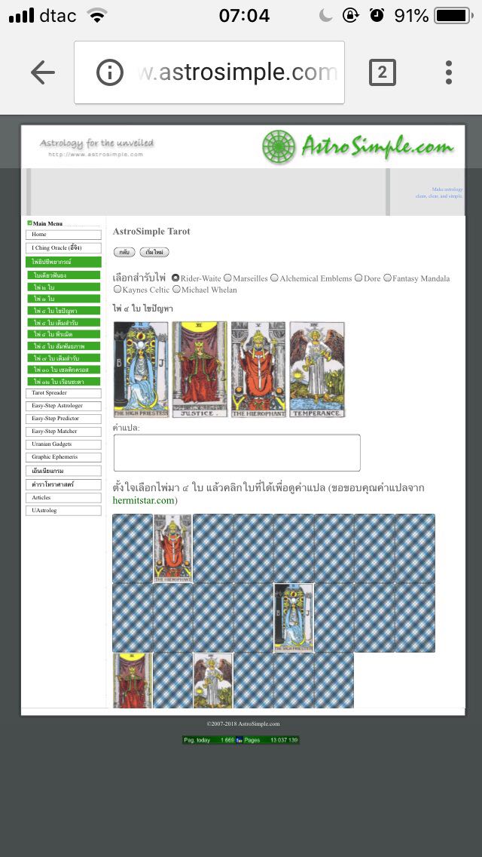Open the site info icon in address bar
Screen dimensions: 482x857
pyautogui.click(x=110, y=72)
